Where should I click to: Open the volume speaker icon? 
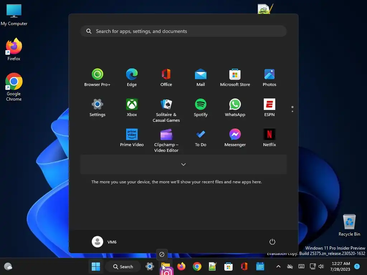pos(321,266)
